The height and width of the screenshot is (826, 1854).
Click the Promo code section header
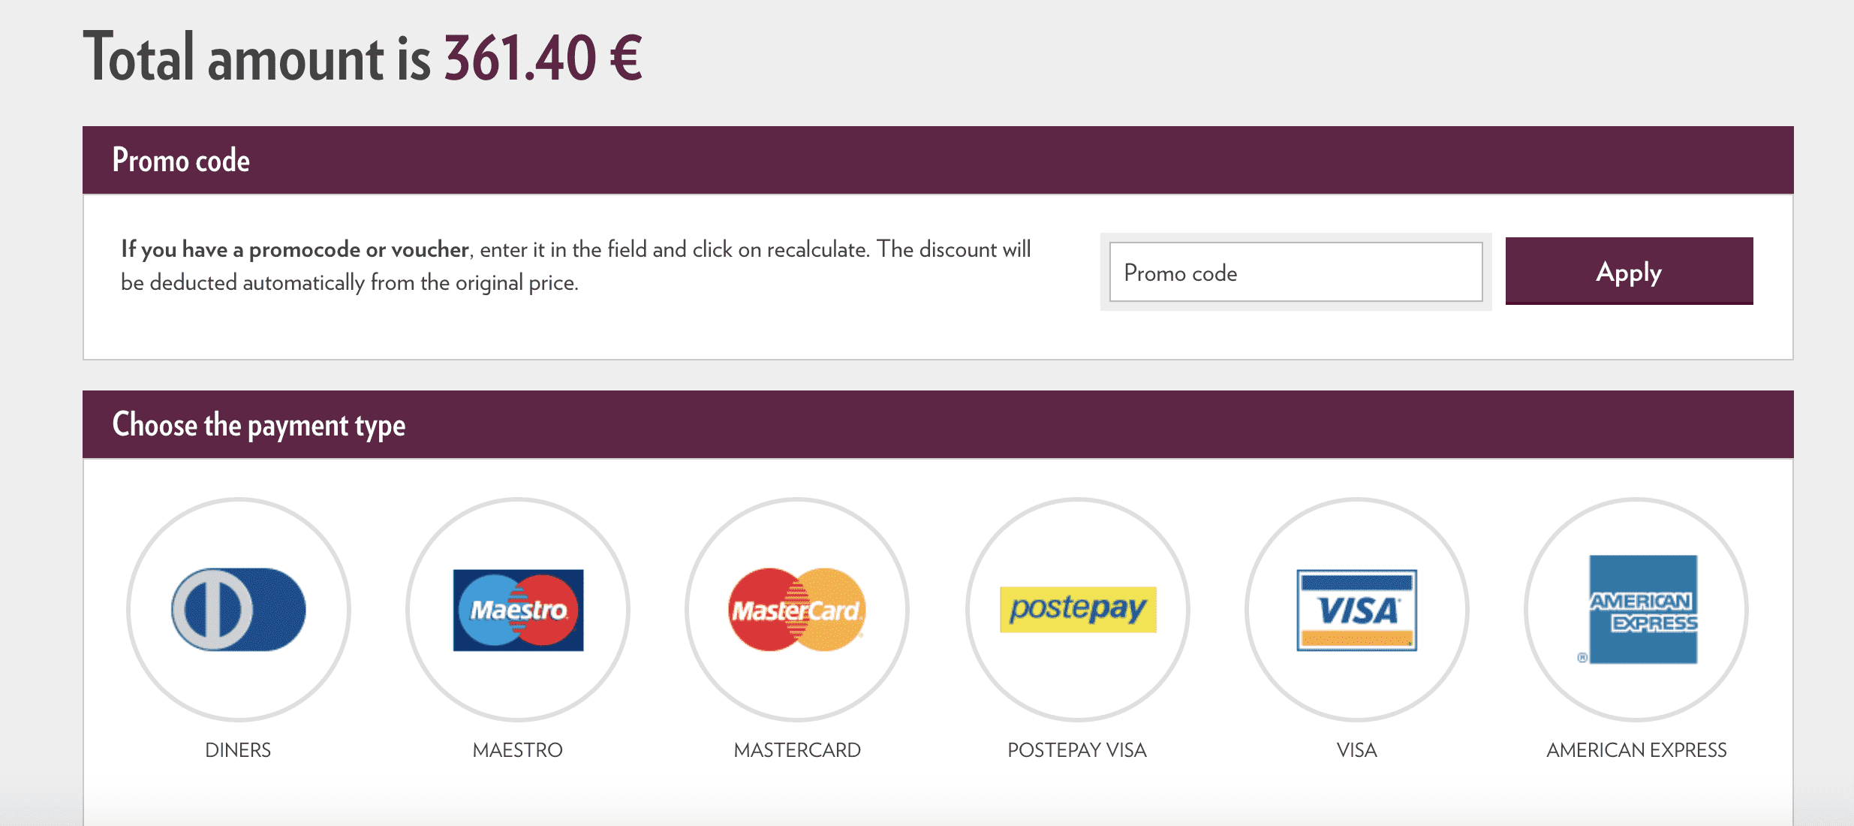pos(181,160)
